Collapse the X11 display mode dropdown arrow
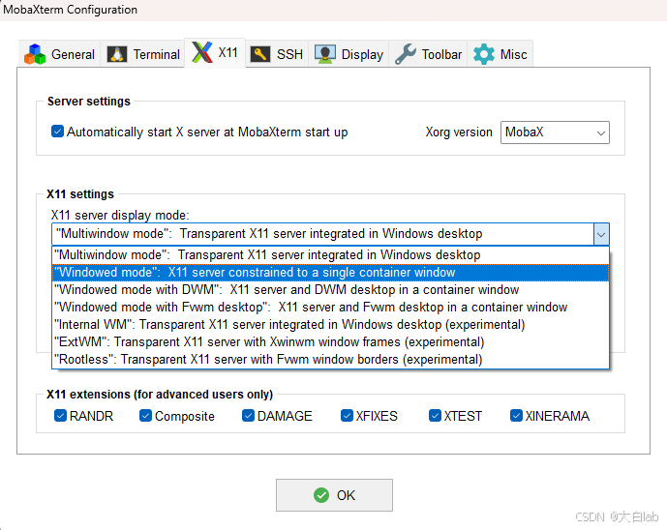 pyautogui.click(x=601, y=234)
